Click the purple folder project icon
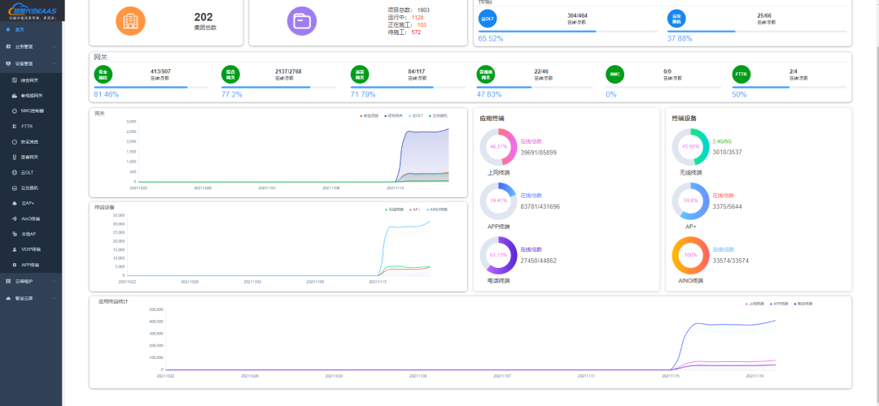This screenshot has width=879, height=406. [x=302, y=20]
